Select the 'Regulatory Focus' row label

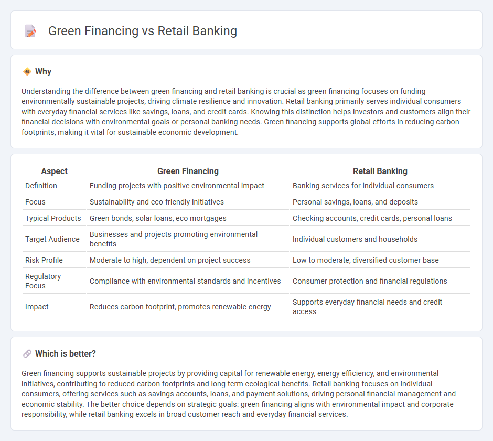tap(43, 281)
